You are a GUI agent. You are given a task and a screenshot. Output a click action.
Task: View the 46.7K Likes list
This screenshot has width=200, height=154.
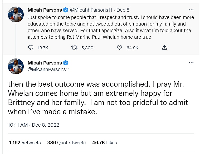[x=104, y=143]
